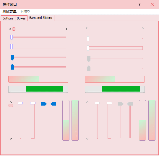The height and width of the screenshot is (156, 159).
Task: Click the pink horizontal scrollbar handle
Action: (x=14, y=29)
